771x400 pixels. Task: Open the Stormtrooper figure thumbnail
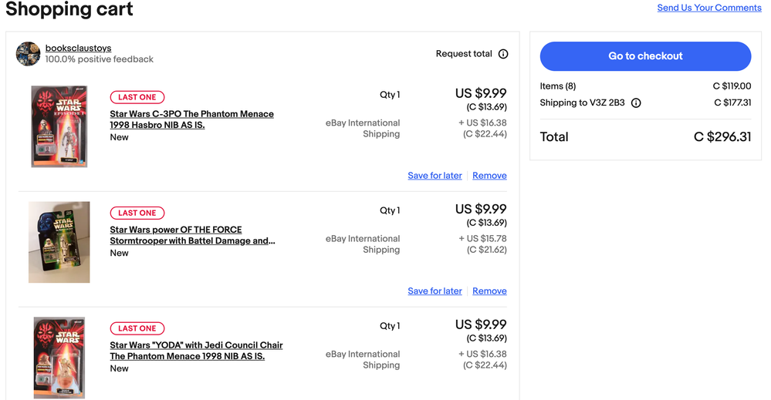click(59, 242)
